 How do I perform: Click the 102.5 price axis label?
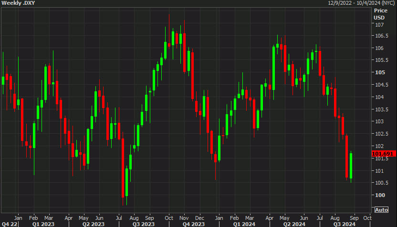[382, 134]
